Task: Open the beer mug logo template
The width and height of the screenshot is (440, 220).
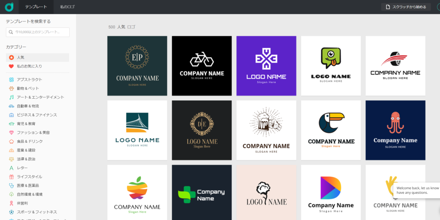Action: (266, 130)
